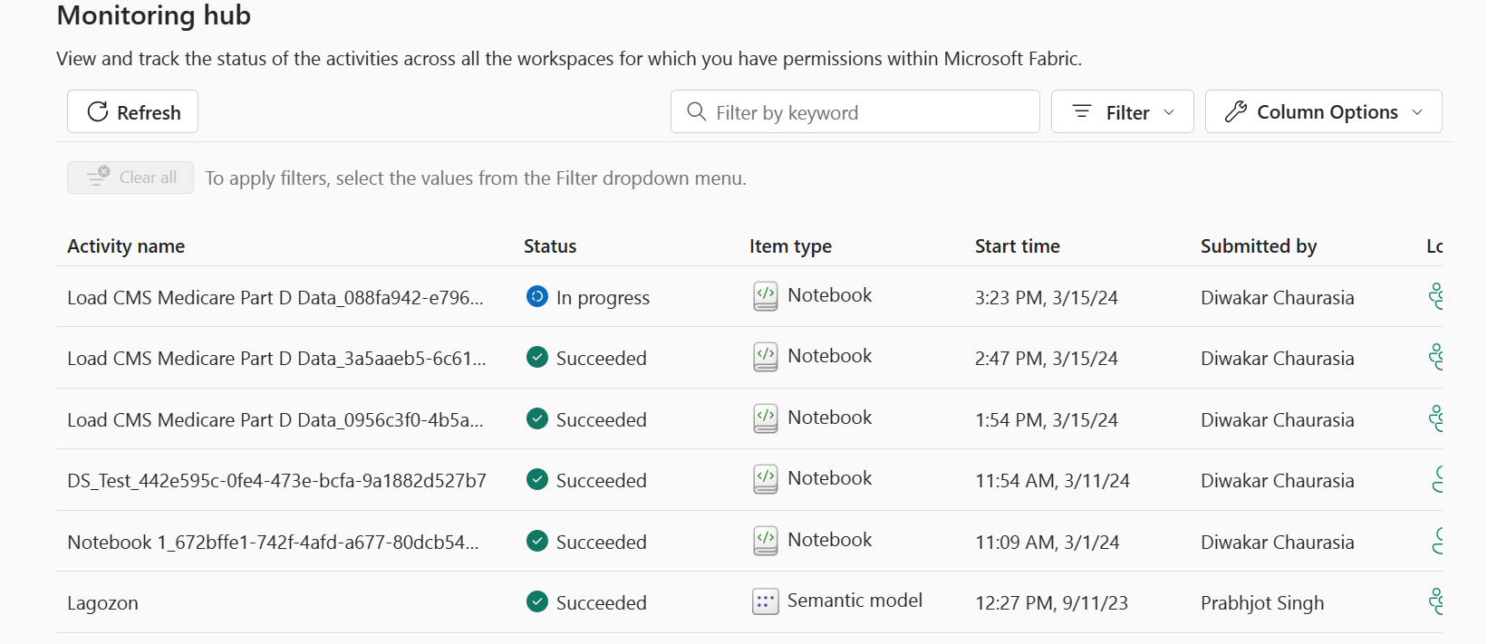1487x644 pixels.
Task: Click the Column Options chevron arrow
Action: click(1417, 112)
